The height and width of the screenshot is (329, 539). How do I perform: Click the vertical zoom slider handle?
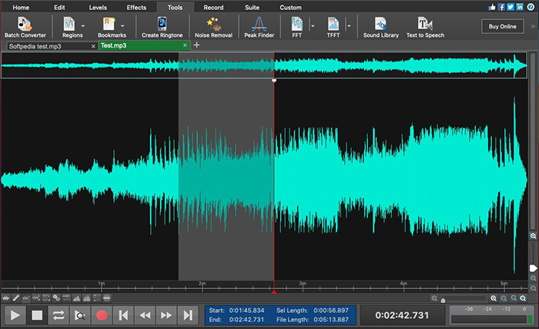[533, 268]
